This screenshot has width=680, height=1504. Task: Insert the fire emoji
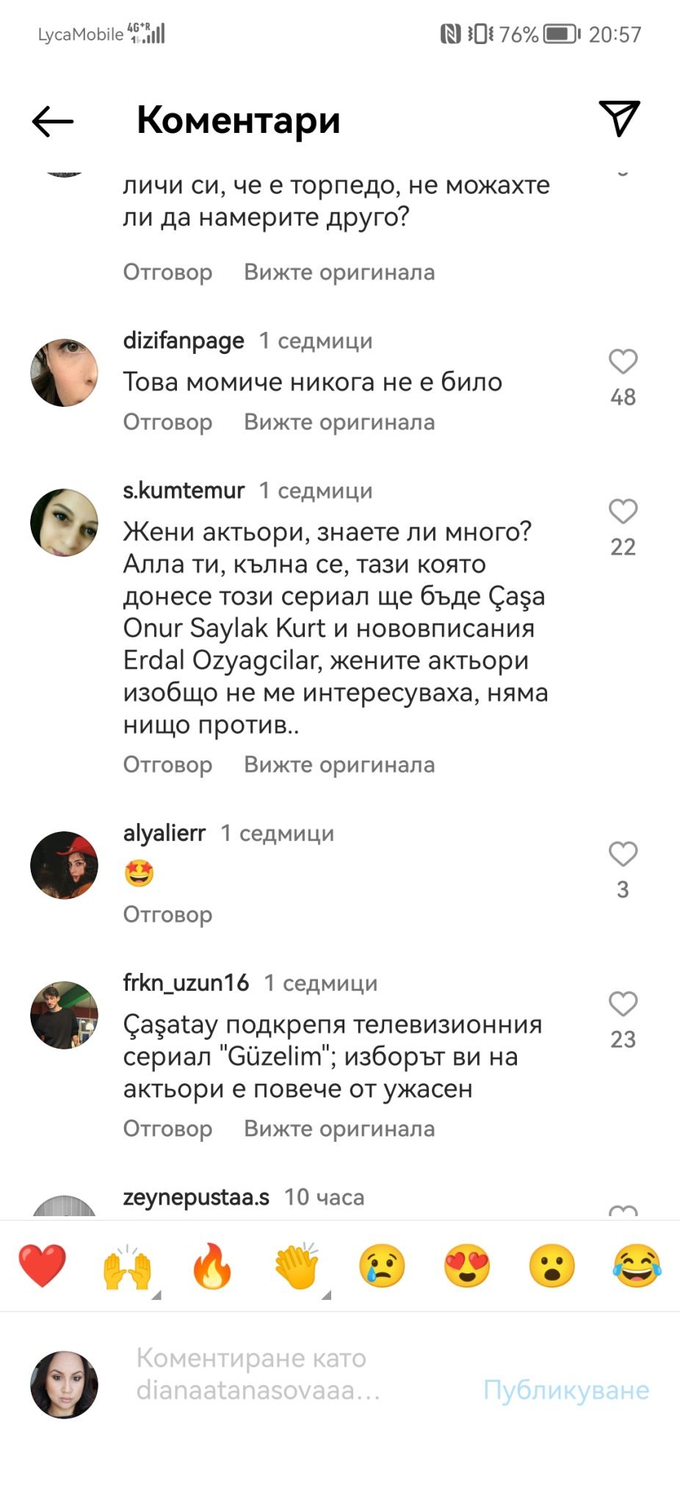[212, 1265]
